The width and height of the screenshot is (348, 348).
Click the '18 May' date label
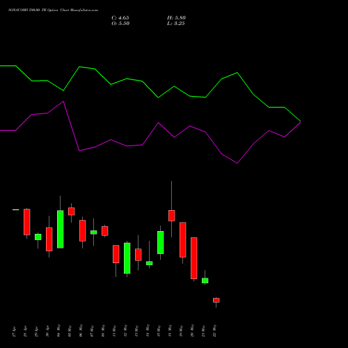(x=171, y=331)
